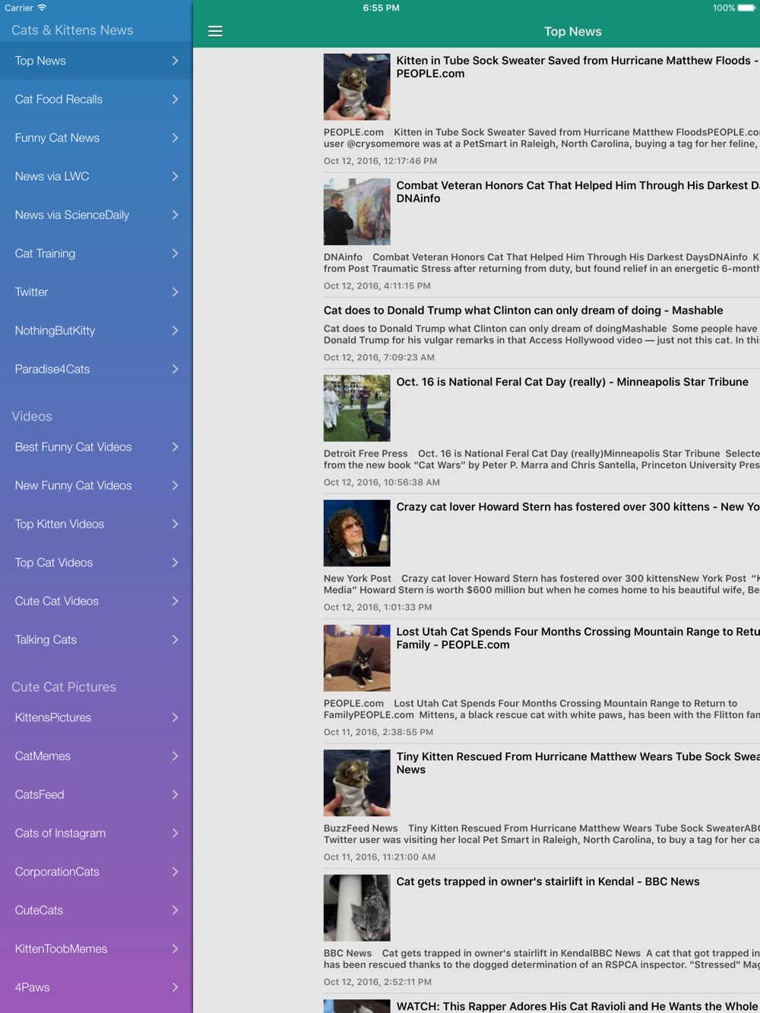This screenshot has height=1013, width=760.
Task: Open Cat gets trapped in stairlift headline
Action: click(x=548, y=882)
